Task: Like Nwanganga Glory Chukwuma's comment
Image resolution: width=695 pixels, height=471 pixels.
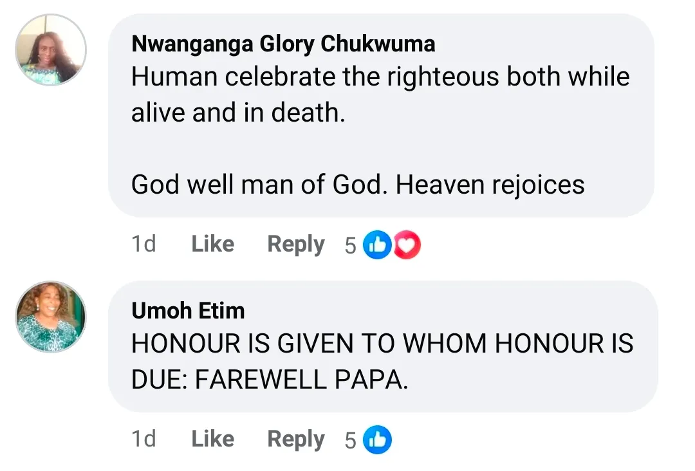Action: point(212,245)
